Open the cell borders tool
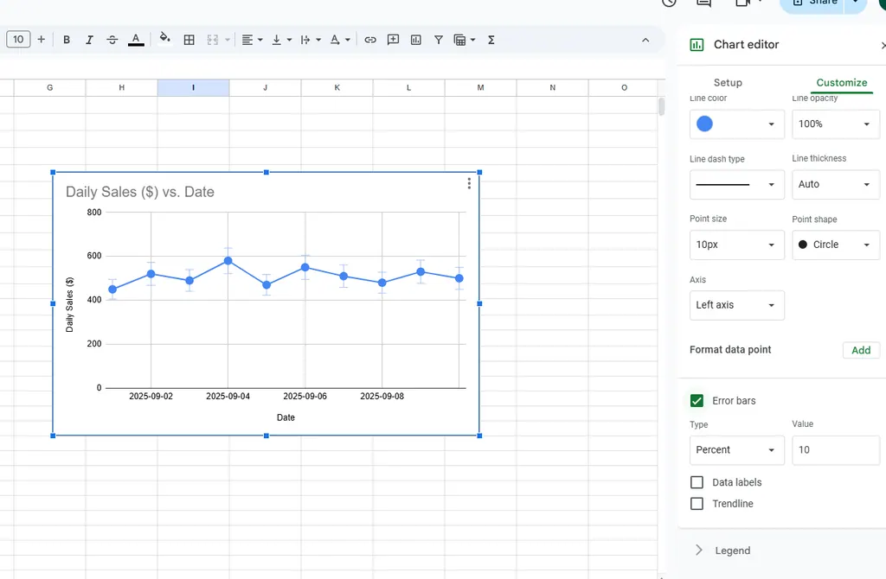 tap(189, 40)
